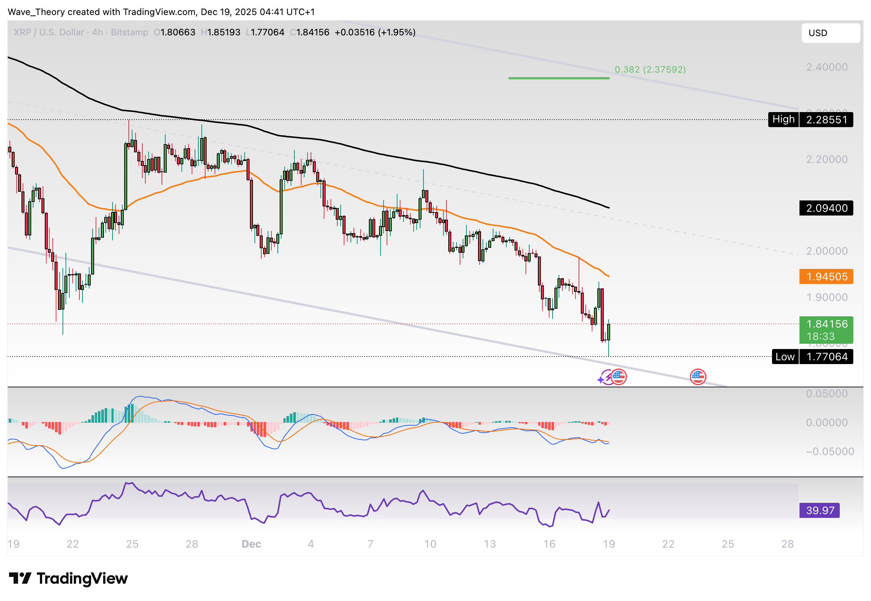Click the US flag event near Dec 19
The image size is (871, 601).
(618, 376)
